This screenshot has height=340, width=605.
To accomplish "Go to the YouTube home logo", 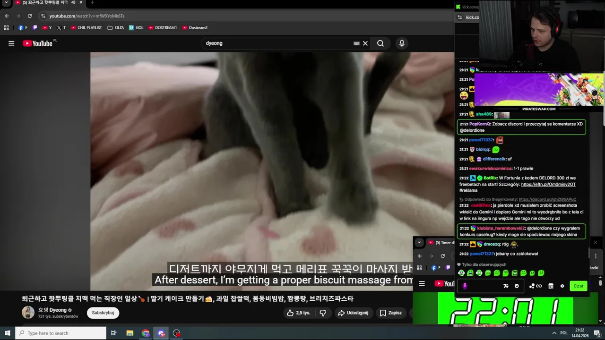I will 38,43.
